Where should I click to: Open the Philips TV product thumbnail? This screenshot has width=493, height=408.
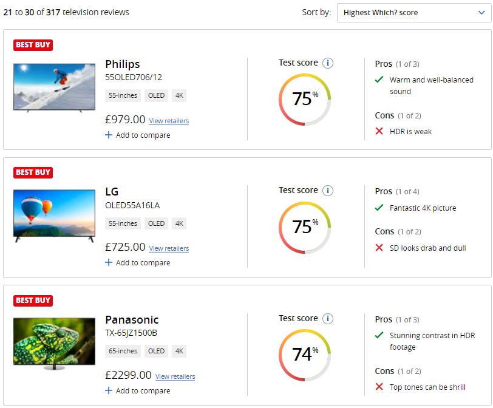(55, 87)
